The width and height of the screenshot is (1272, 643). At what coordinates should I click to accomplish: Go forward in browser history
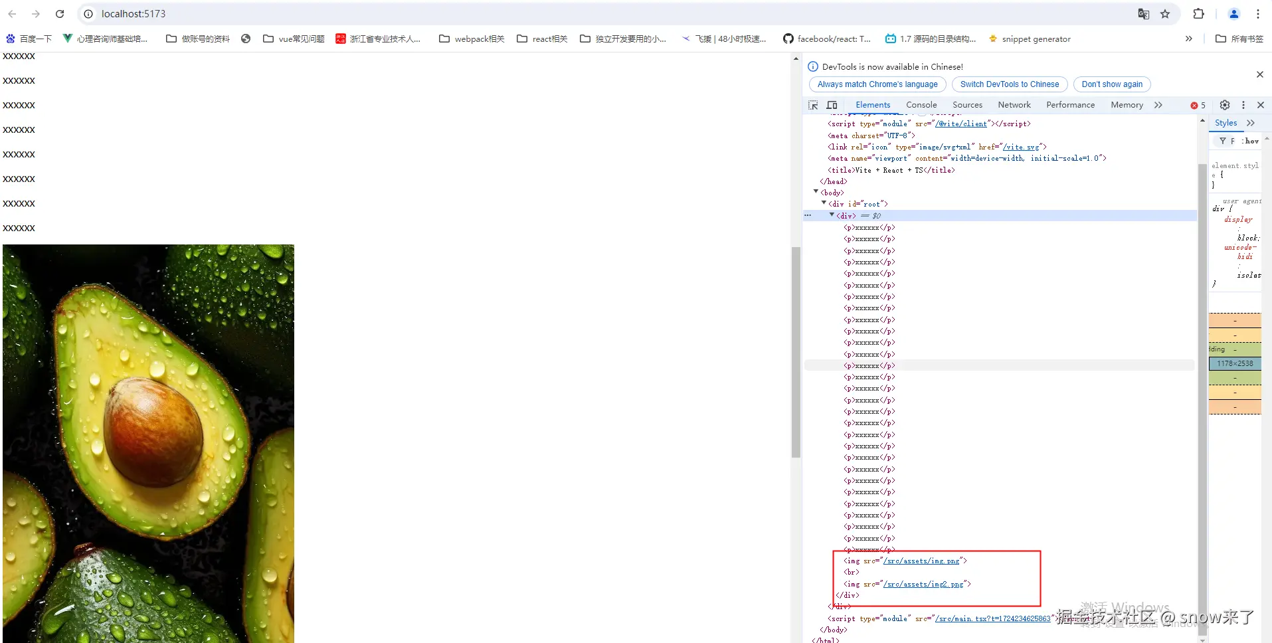tap(36, 14)
